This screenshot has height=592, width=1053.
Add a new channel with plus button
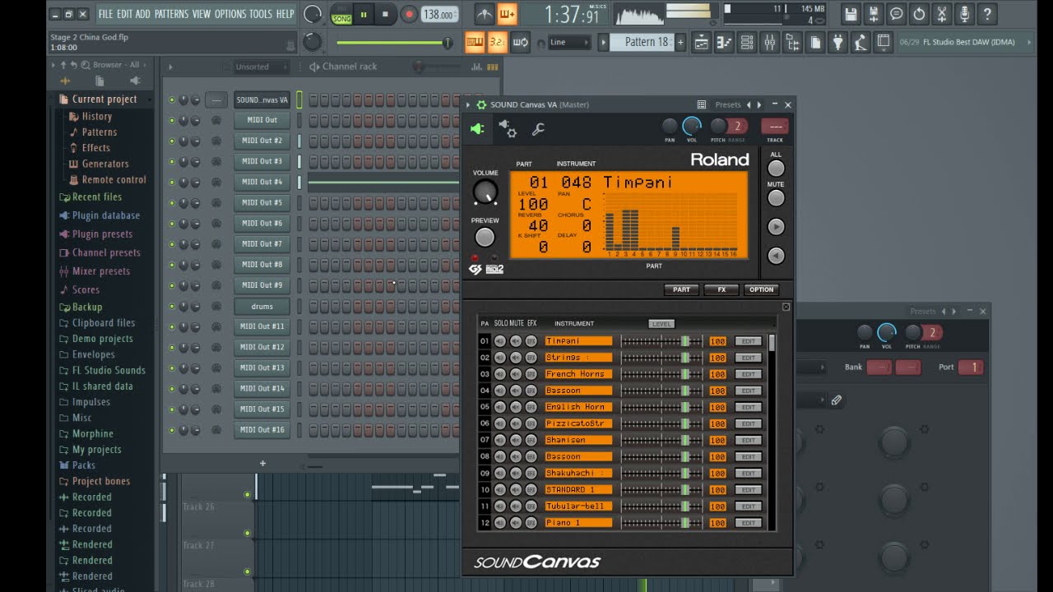pos(262,464)
